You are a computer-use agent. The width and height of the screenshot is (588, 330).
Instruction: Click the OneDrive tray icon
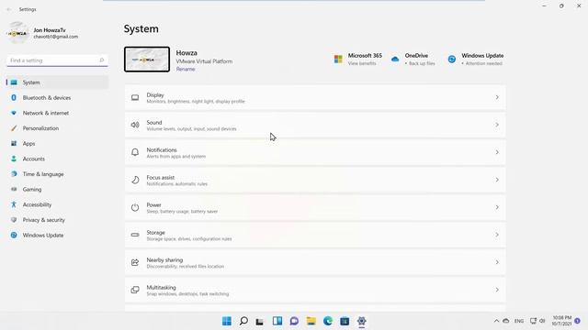coord(506,321)
